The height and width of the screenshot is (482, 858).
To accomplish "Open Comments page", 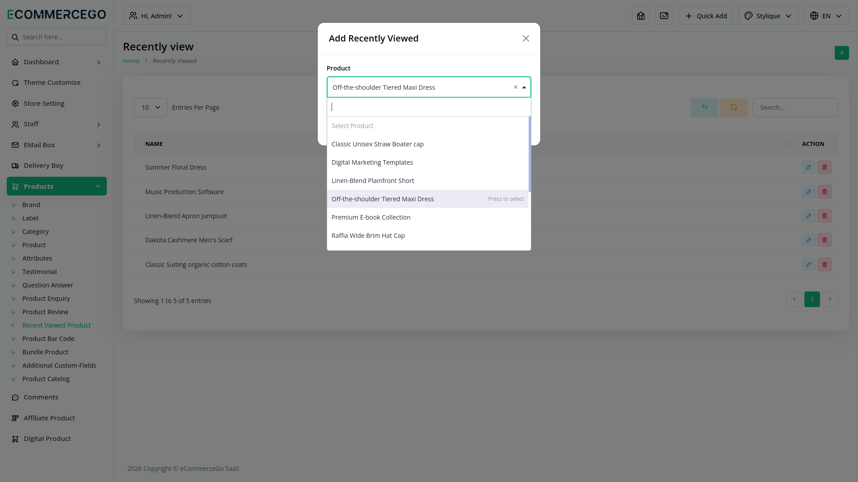I will (57, 397).
